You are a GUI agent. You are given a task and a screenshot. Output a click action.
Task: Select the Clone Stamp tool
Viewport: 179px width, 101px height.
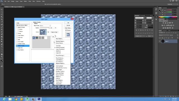click(2, 29)
